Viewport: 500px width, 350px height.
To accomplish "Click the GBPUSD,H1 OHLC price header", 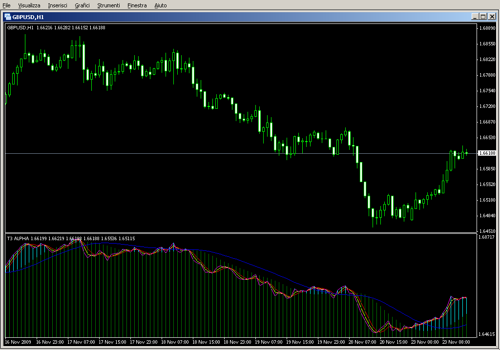I will click(56, 28).
